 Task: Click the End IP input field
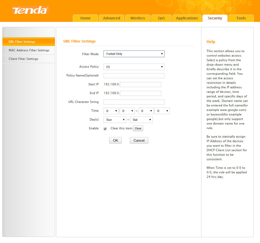(x=141, y=93)
